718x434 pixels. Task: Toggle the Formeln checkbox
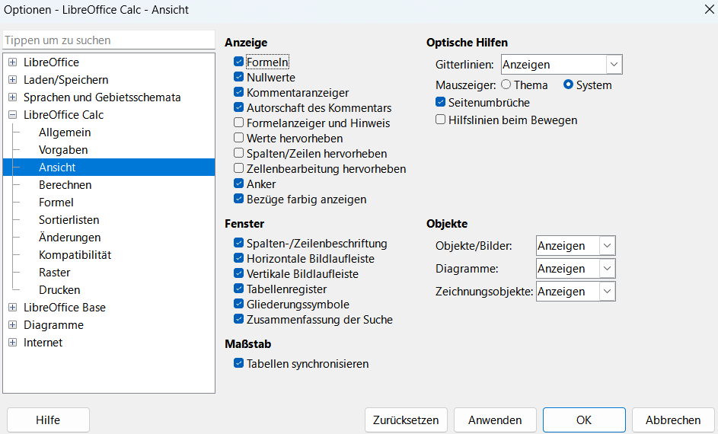point(238,62)
